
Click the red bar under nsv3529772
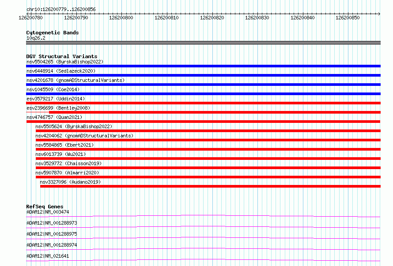tap(208, 168)
